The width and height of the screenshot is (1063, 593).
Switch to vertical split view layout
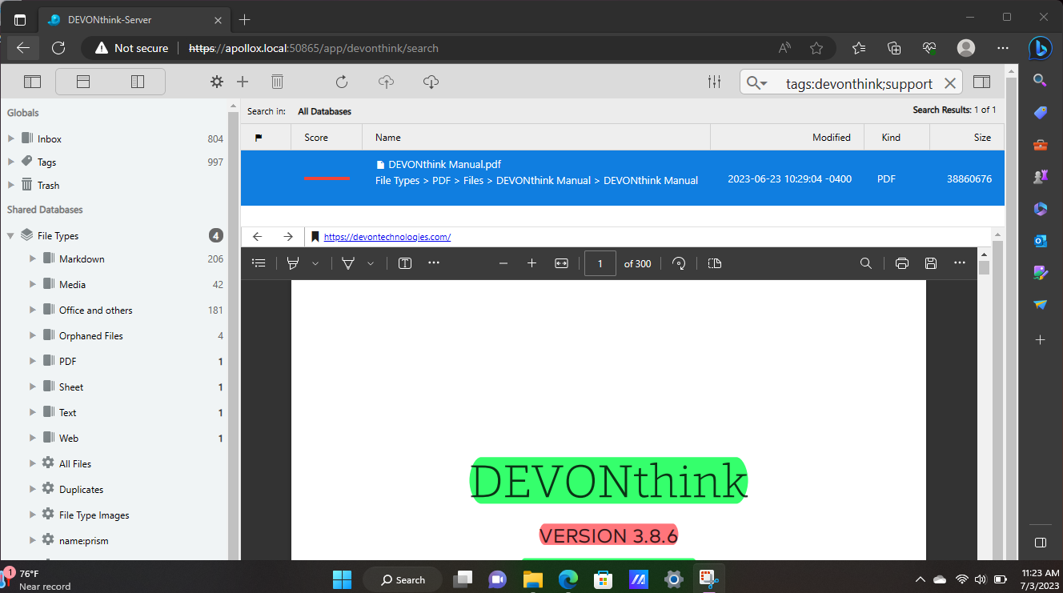pyautogui.click(x=138, y=82)
